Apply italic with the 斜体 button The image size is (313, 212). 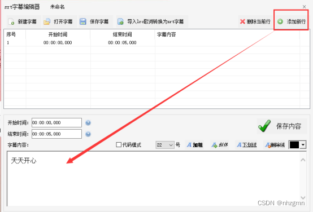pos(220,145)
